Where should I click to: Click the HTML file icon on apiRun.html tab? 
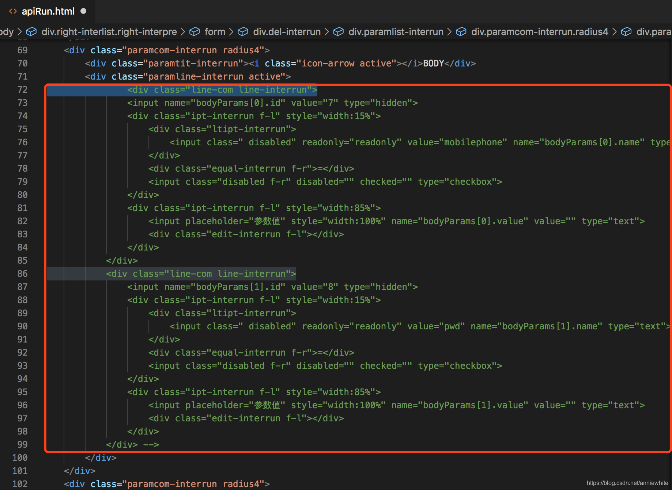pyautogui.click(x=13, y=11)
